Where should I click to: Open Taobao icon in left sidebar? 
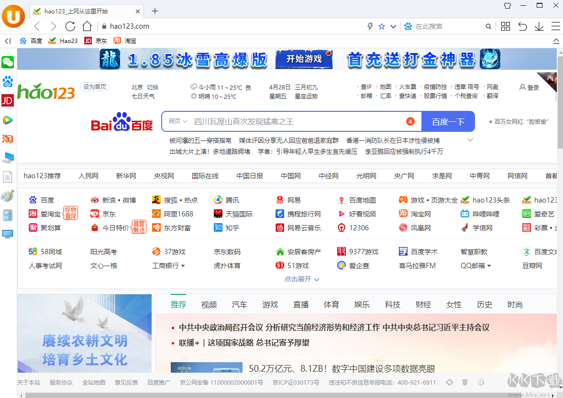[7, 139]
